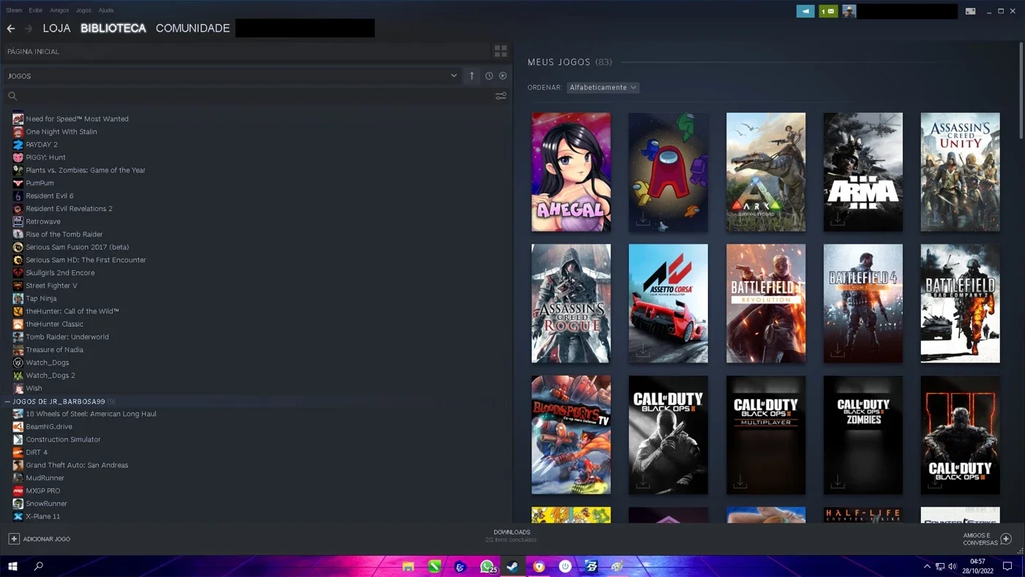Open the ARK Survival Evolved cover
The image size is (1025, 577).
[x=766, y=172]
